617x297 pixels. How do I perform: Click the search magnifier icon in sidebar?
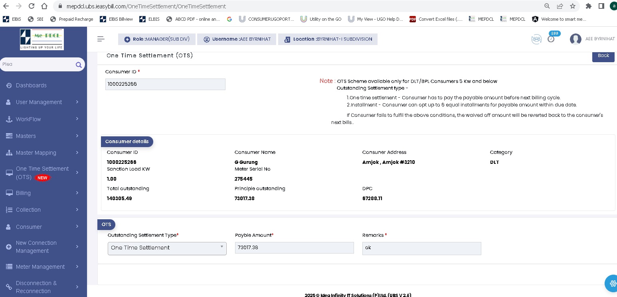[x=79, y=65]
